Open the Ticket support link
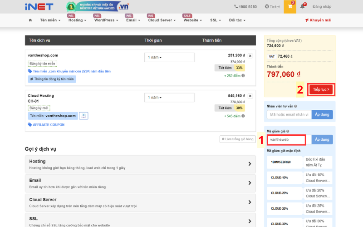 (x=272, y=7)
